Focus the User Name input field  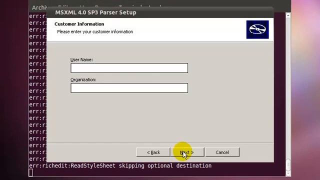pyautogui.click(x=129, y=68)
